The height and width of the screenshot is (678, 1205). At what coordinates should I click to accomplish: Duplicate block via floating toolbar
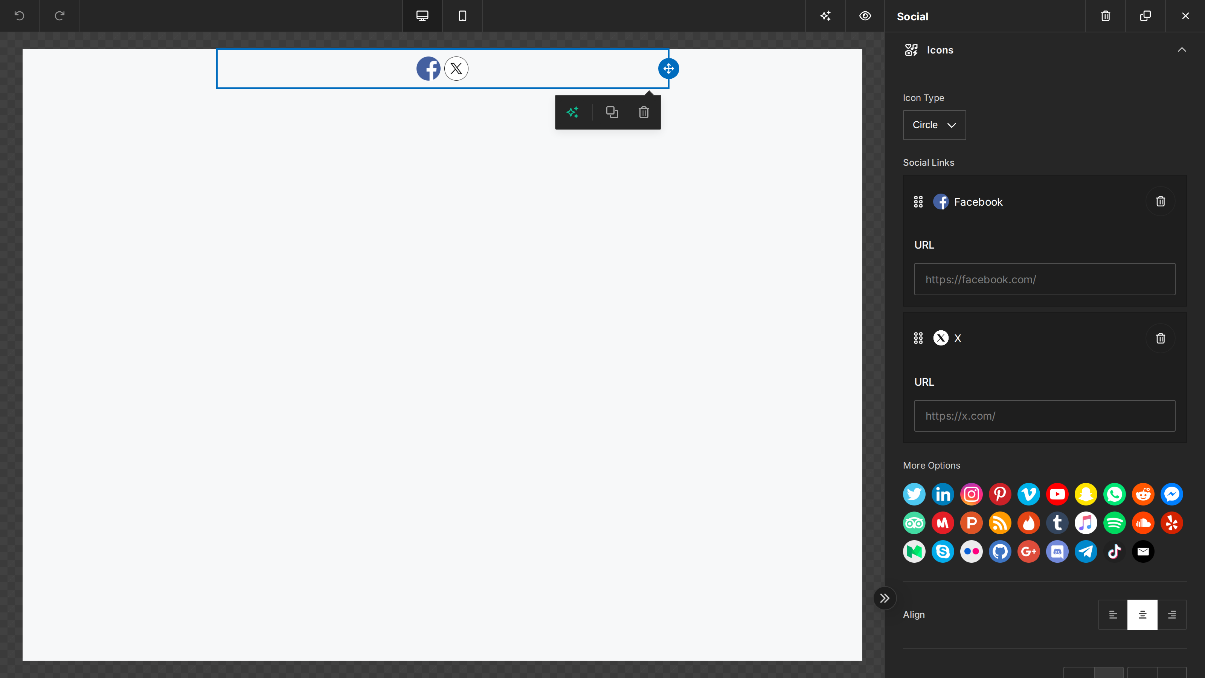612,112
